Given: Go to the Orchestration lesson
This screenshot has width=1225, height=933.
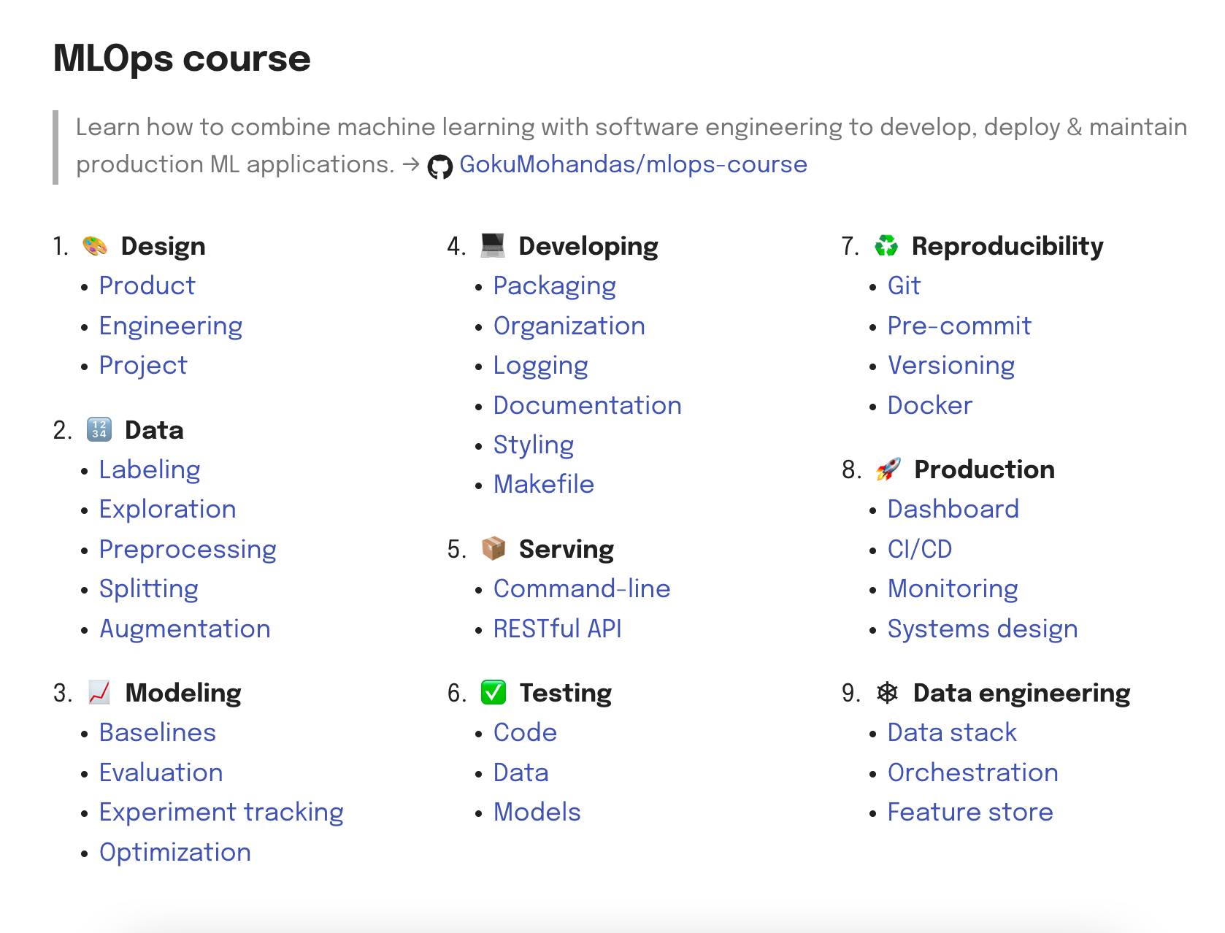Looking at the screenshot, I should 973,772.
